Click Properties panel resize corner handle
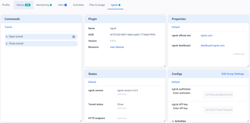Image resolution: width=250 pixels, height=123 pixels. tap(248, 66)
